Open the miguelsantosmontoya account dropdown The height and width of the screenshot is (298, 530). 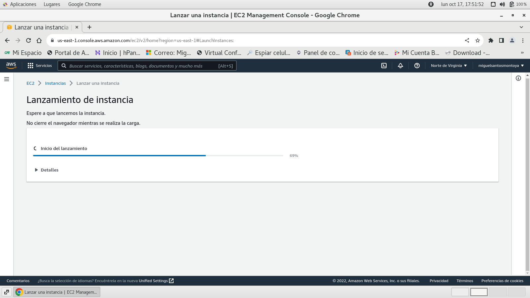501,66
